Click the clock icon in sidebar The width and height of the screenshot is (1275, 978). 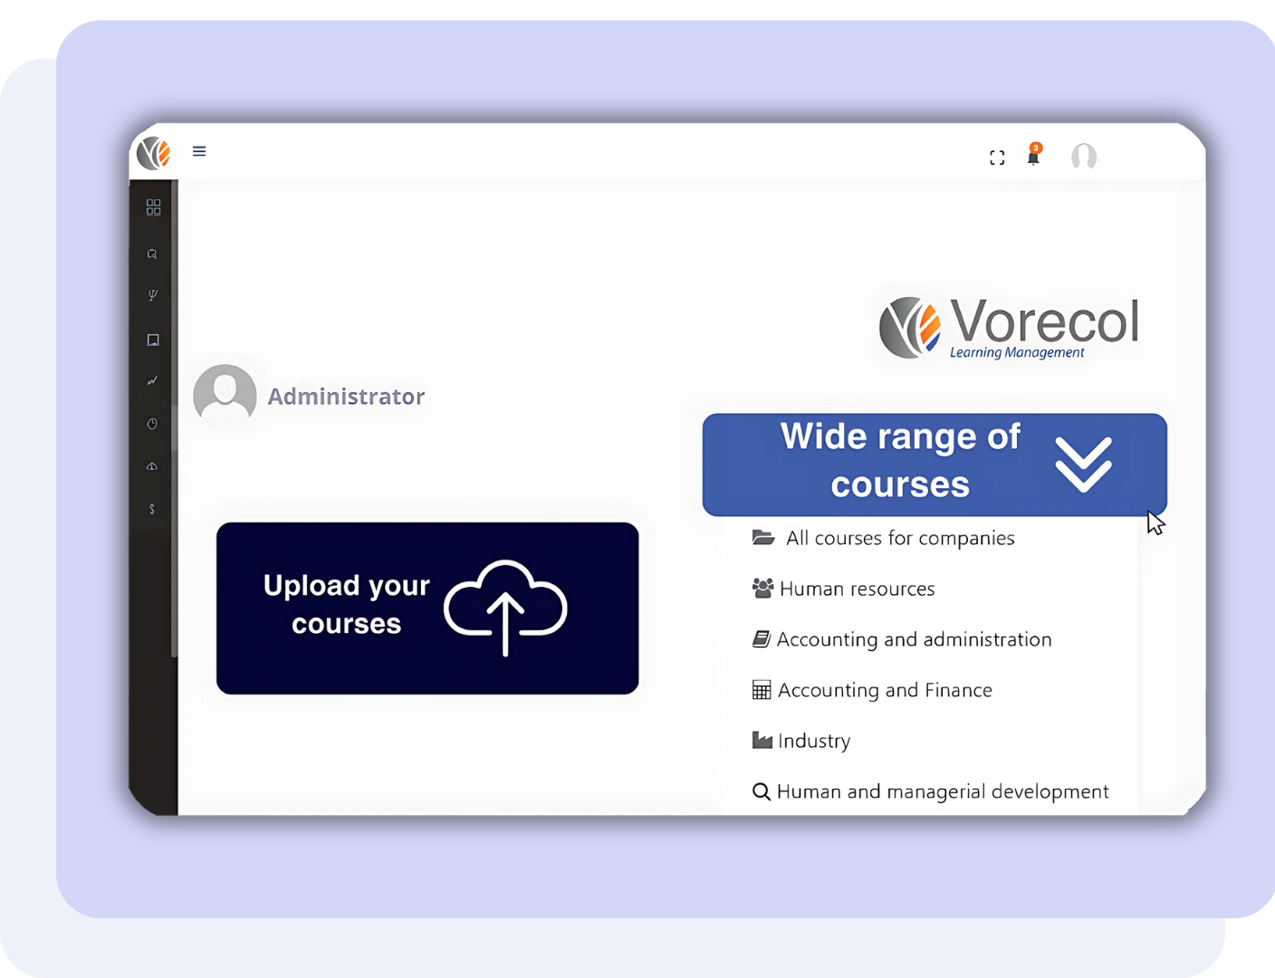(152, 424)
